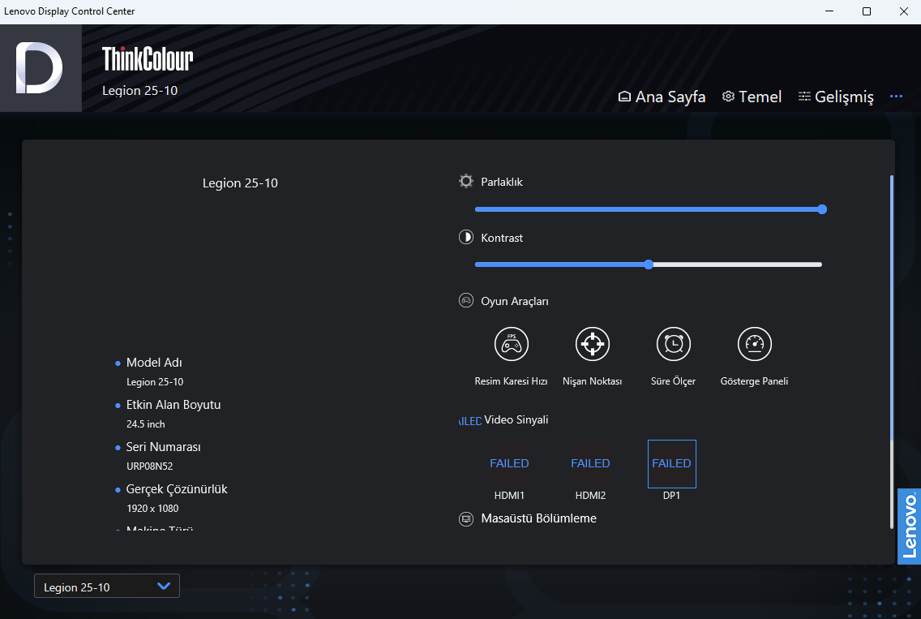Click the Masaüstü Bölümleme monitor icon
Viewport: 921px width, 619px height.
pos(466,518)
